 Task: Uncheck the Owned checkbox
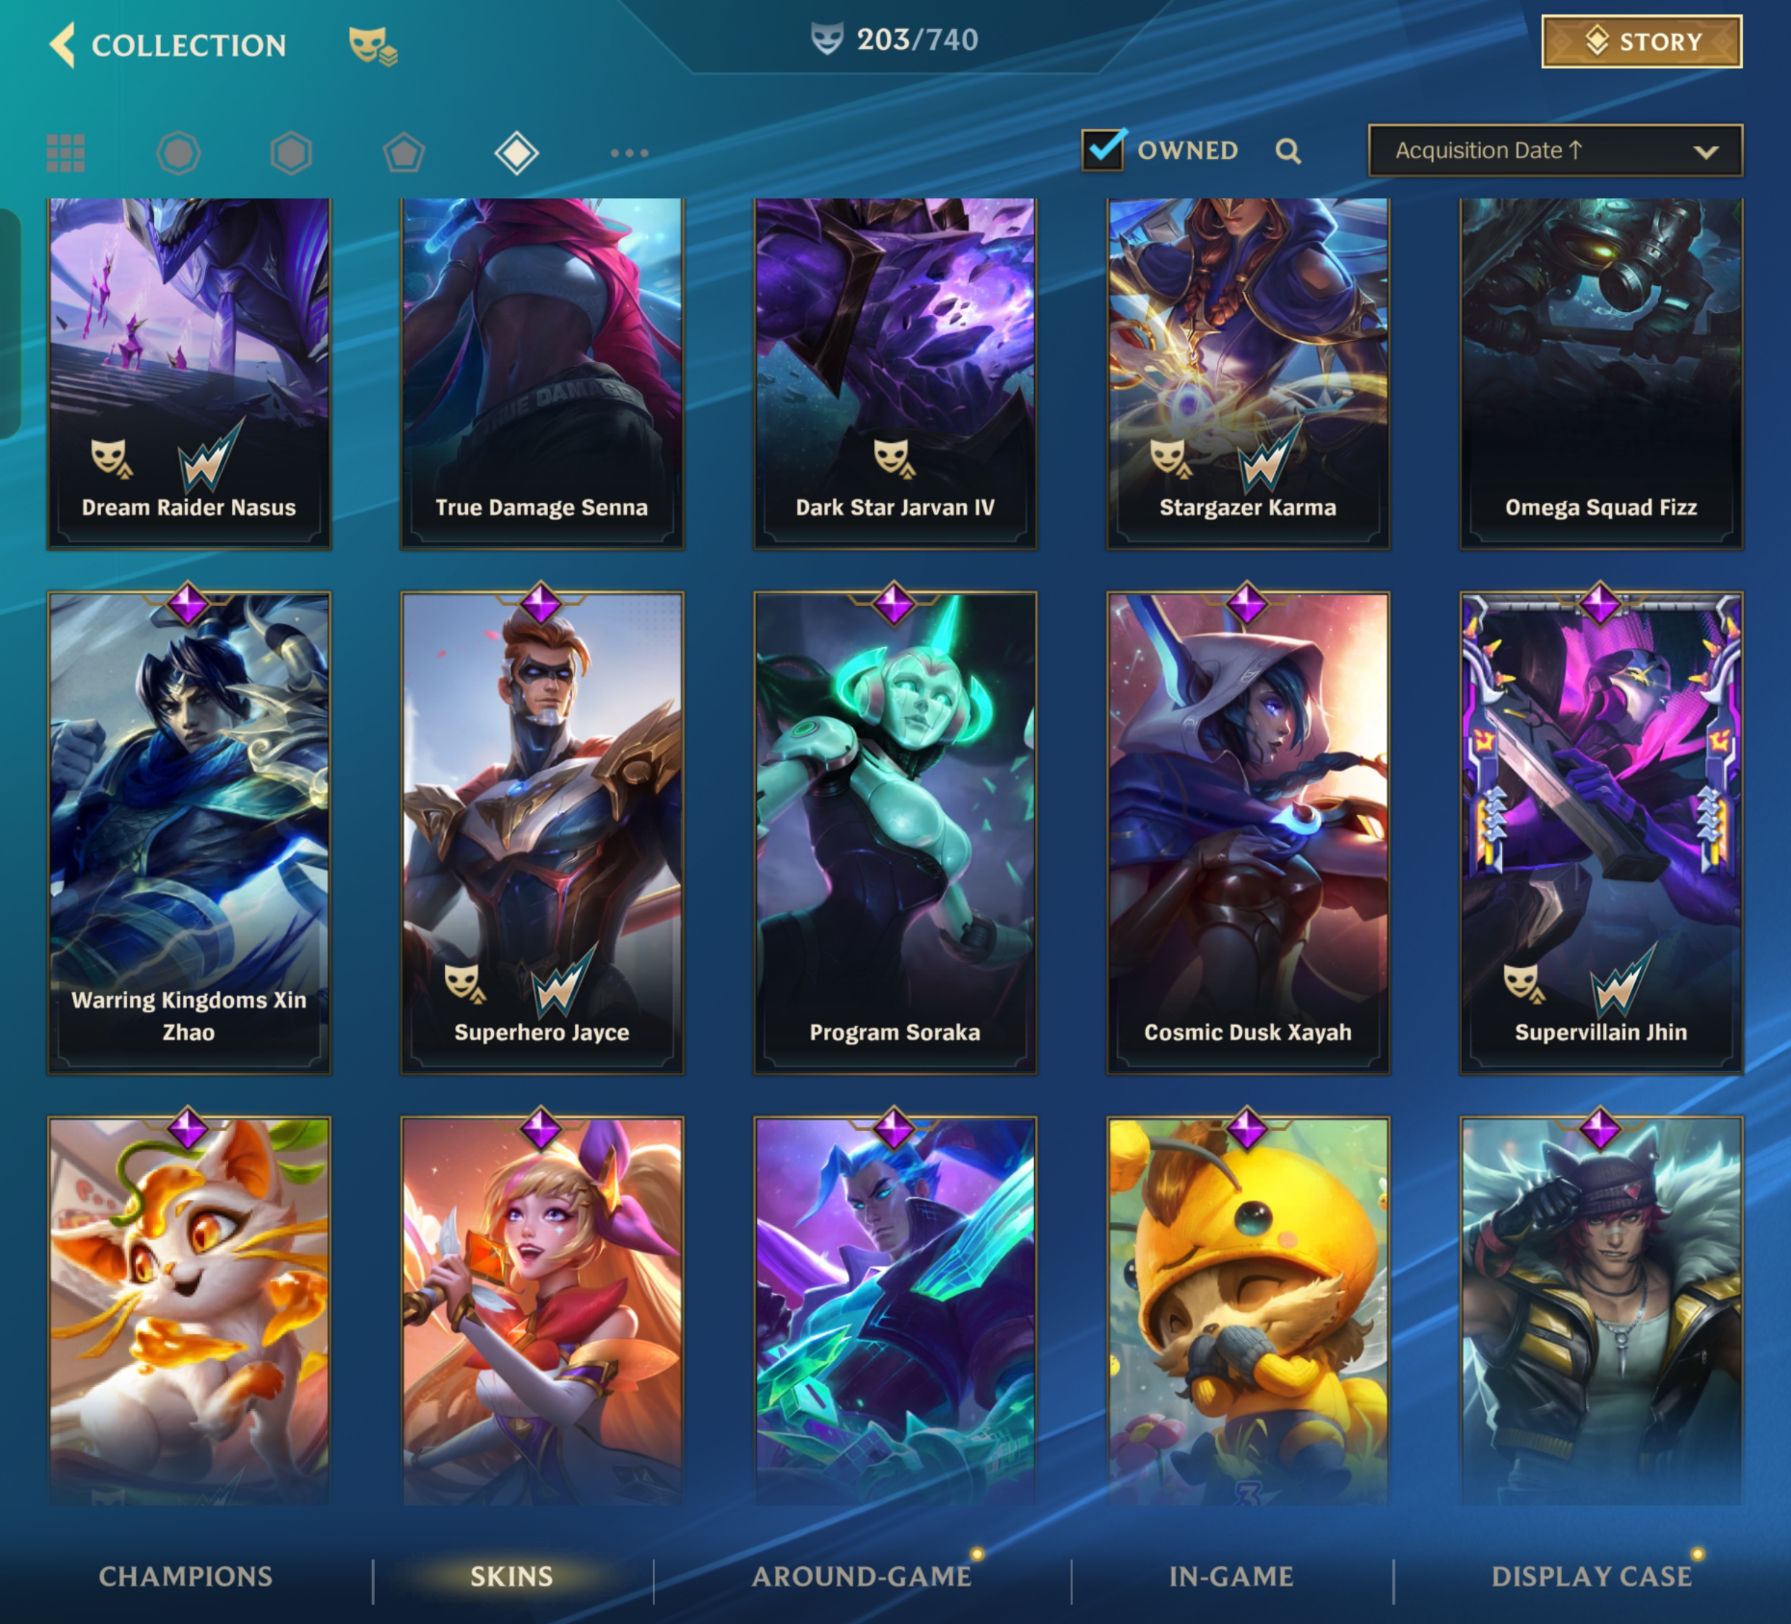pyautogui.click(x=1103, y=150)
